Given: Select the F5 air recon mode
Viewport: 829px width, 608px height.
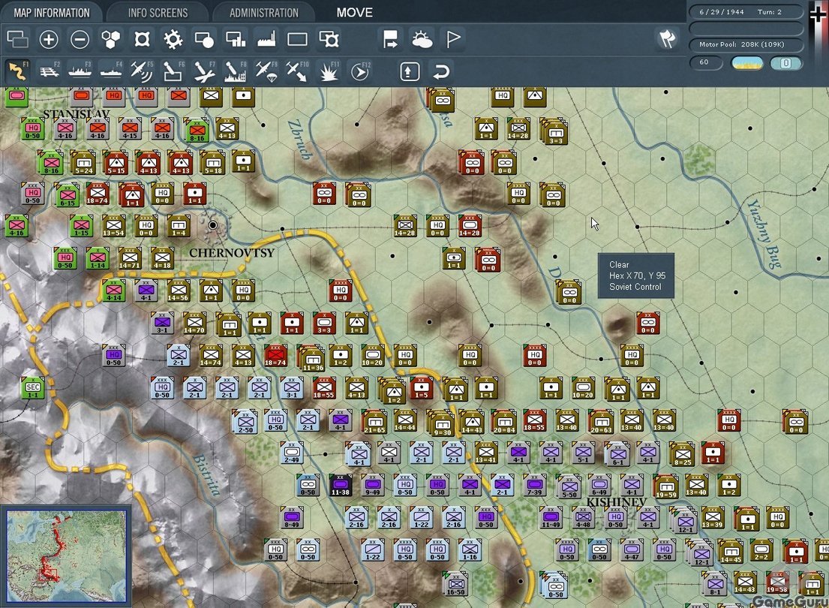Looking at the screenshot, I should point(142,71).
